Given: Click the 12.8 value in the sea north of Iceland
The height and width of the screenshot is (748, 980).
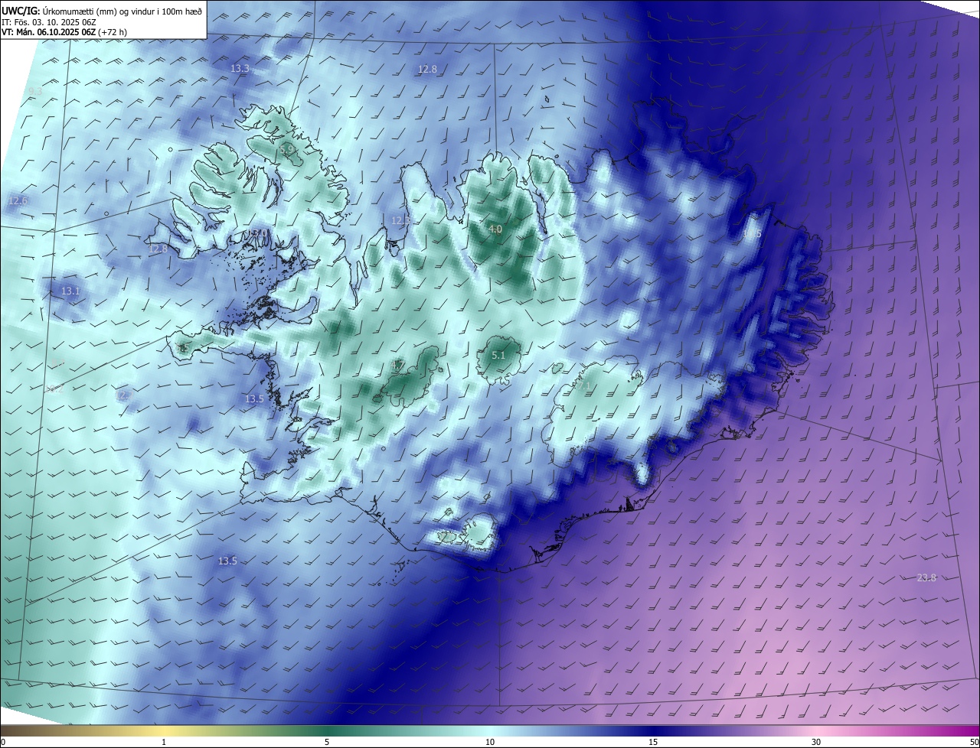Looking at the screenshot, I should (427, 70).
